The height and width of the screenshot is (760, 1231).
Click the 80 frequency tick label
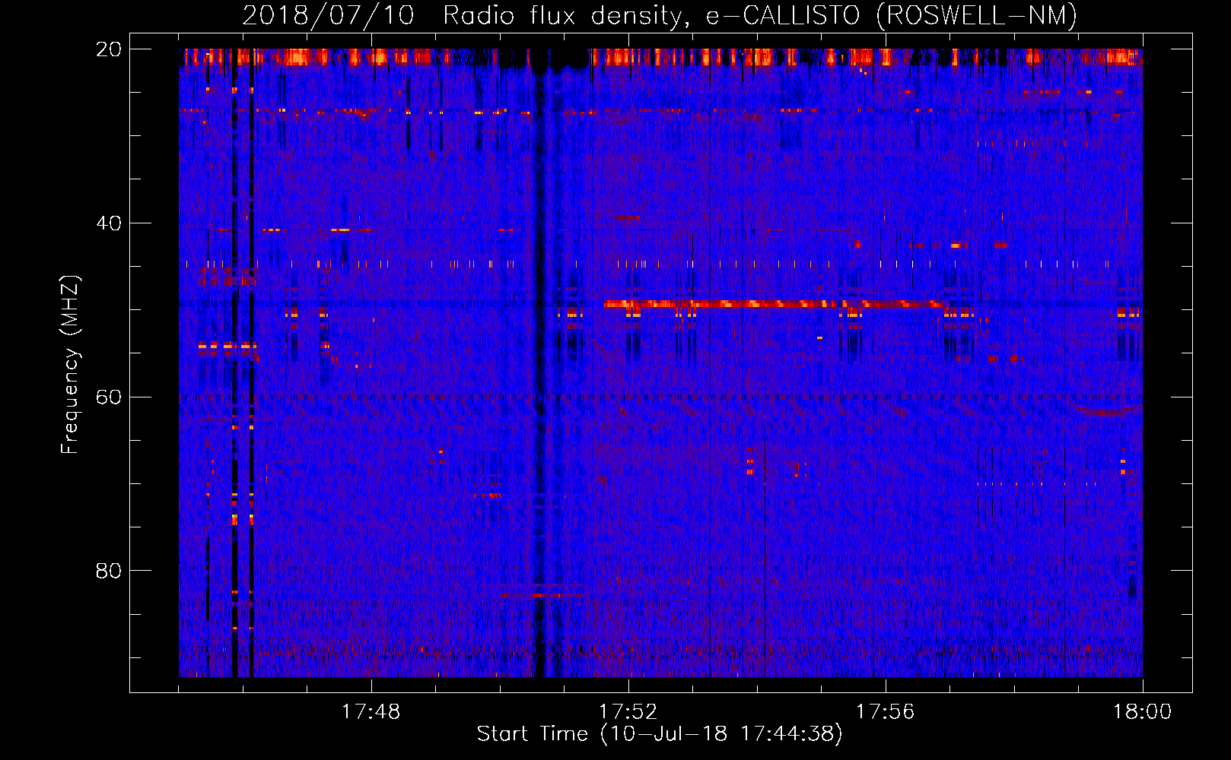(109, 571)
